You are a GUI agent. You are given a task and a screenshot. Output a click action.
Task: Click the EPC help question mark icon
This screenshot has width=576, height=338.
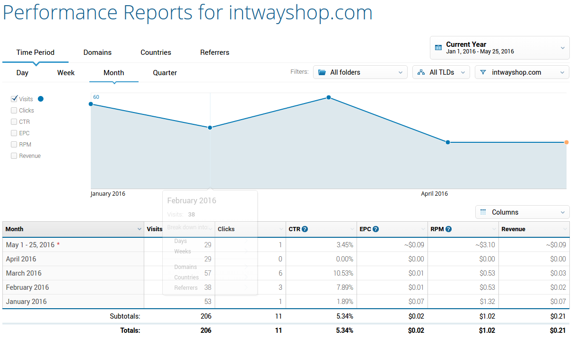tap(375, 229)
